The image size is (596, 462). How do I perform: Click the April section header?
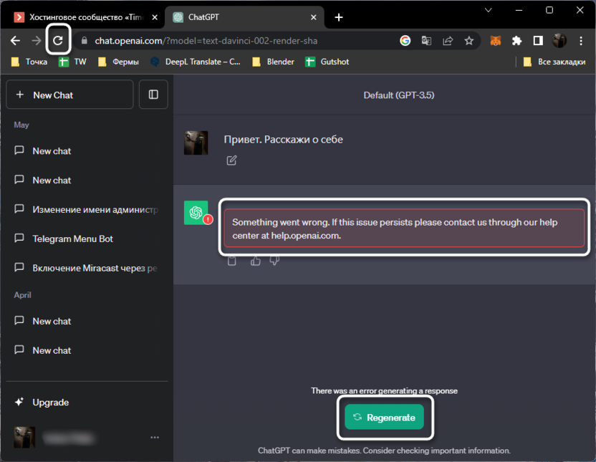pyautogui.click(x=22, y=295)
